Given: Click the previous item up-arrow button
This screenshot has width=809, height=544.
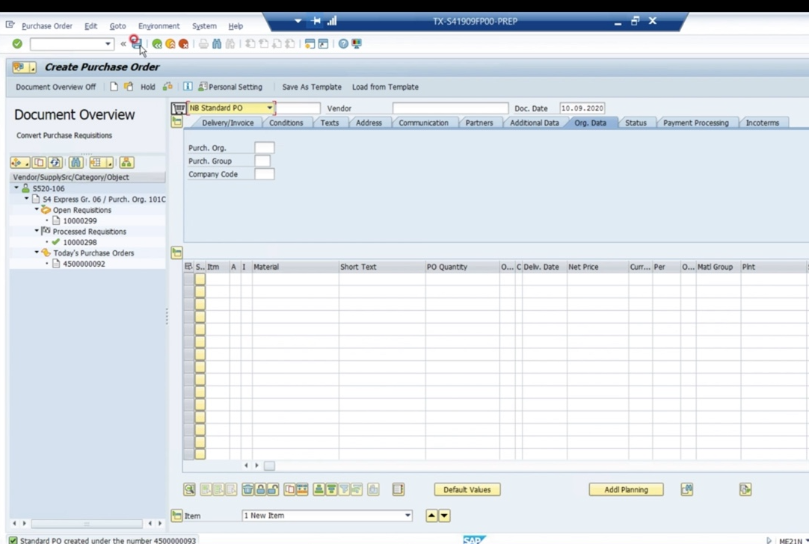Looking at the screenshot, I should point(431,515).
